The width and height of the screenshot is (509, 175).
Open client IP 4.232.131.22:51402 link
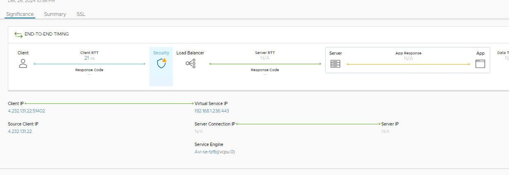[26, 111]
